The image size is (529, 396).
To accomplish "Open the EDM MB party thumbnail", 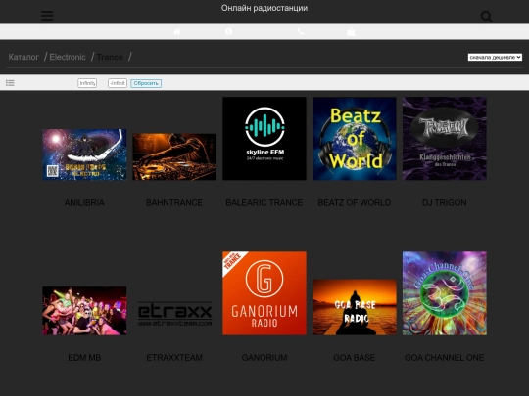I will click(84, 311).
